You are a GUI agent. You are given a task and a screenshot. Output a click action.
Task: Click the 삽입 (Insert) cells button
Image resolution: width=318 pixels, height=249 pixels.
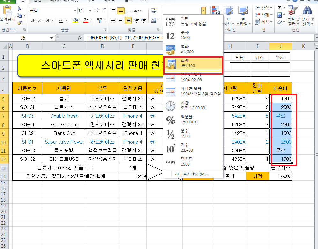[x=264, y=8]
